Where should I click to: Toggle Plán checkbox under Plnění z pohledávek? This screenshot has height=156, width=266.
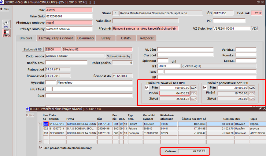click(205, 88)
